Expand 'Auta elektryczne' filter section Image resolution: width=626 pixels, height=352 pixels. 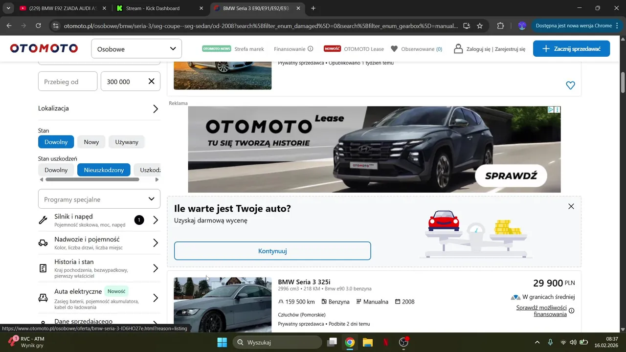tap(99, 298)
